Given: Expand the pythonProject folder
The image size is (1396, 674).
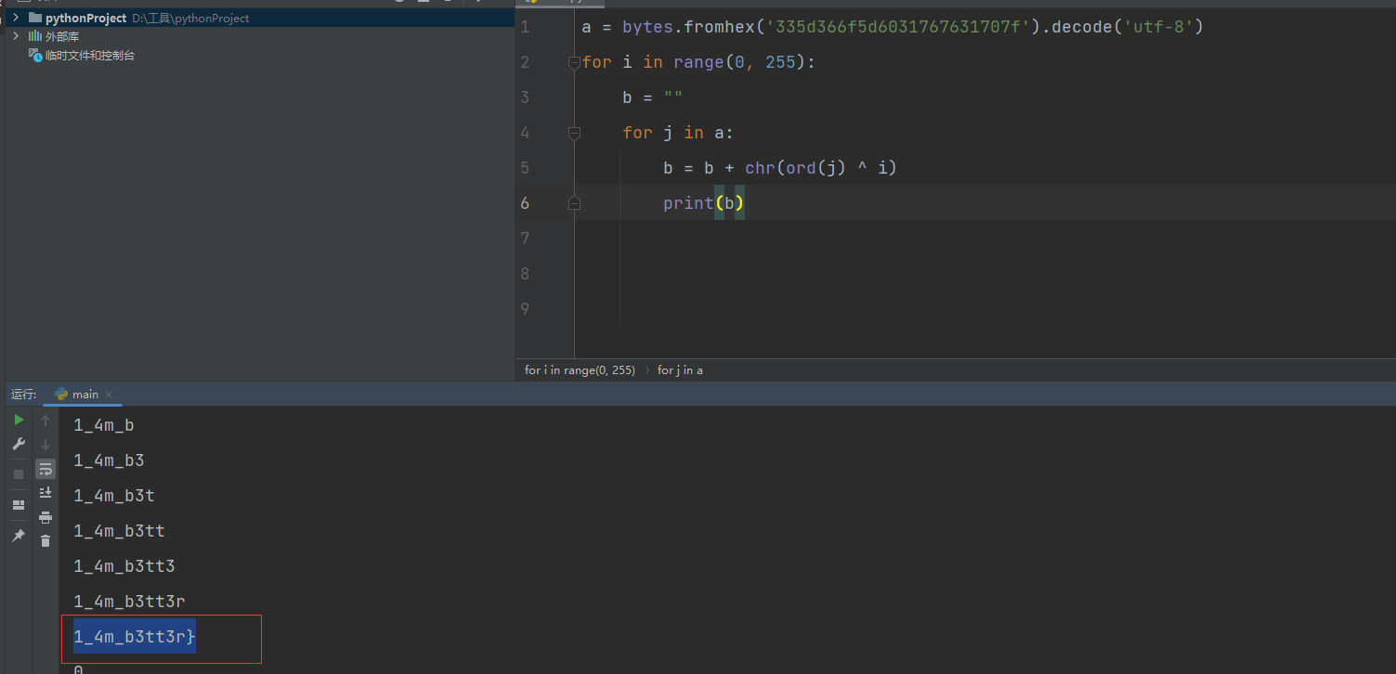Looking at the screenshot, I should click(16, 18).
